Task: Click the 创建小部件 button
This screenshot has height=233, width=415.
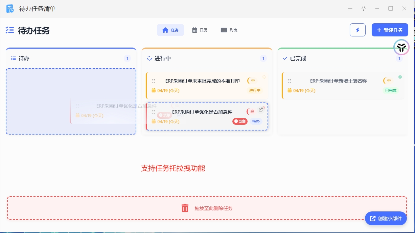Action: point(386,219)
